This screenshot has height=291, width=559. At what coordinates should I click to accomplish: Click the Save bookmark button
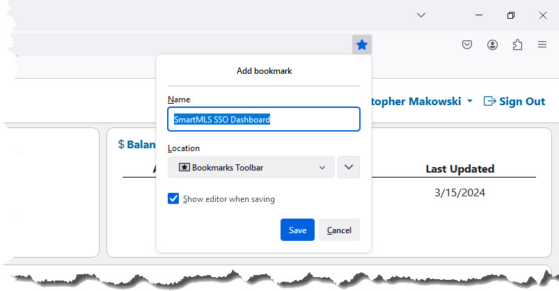coord(297,230)
